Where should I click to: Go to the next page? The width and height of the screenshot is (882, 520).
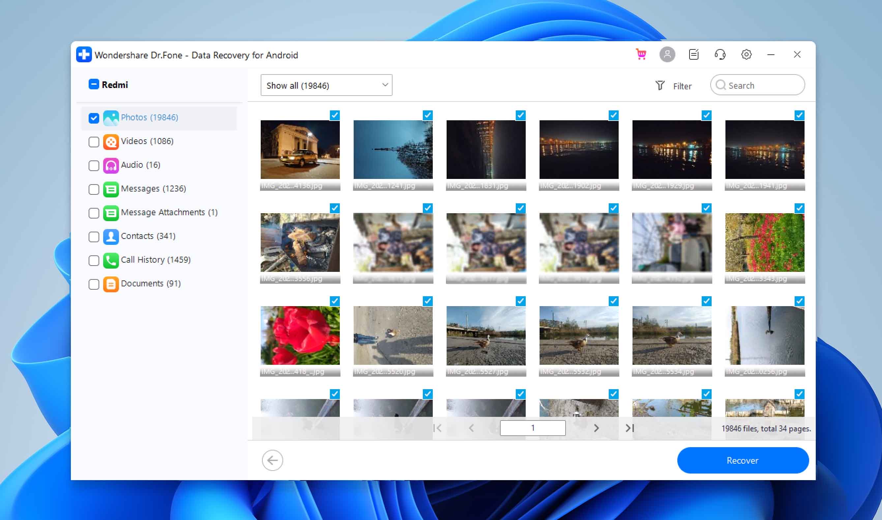pyautogui.click(x=596, y=428)
